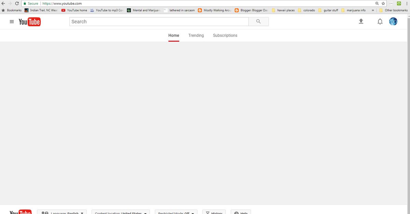Screen dimensions: 410x214
Task: Open the marijuana info bookmark folder
Action: 353,10
